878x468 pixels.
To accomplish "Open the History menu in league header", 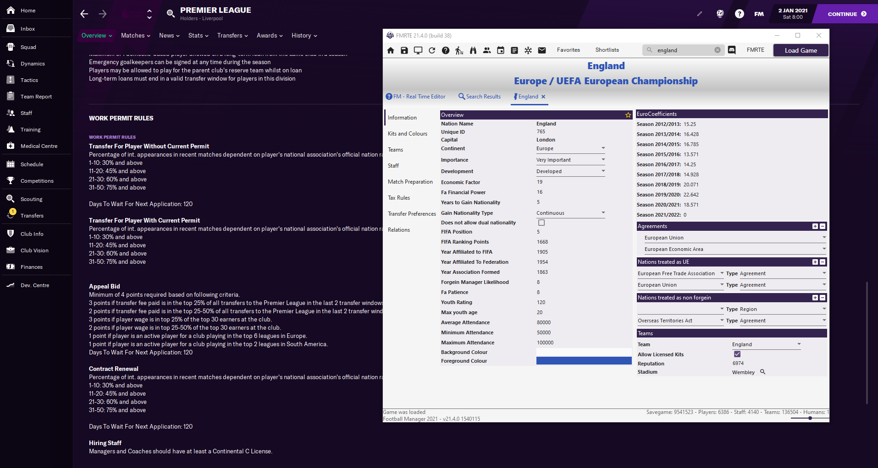I will [304, 35].
